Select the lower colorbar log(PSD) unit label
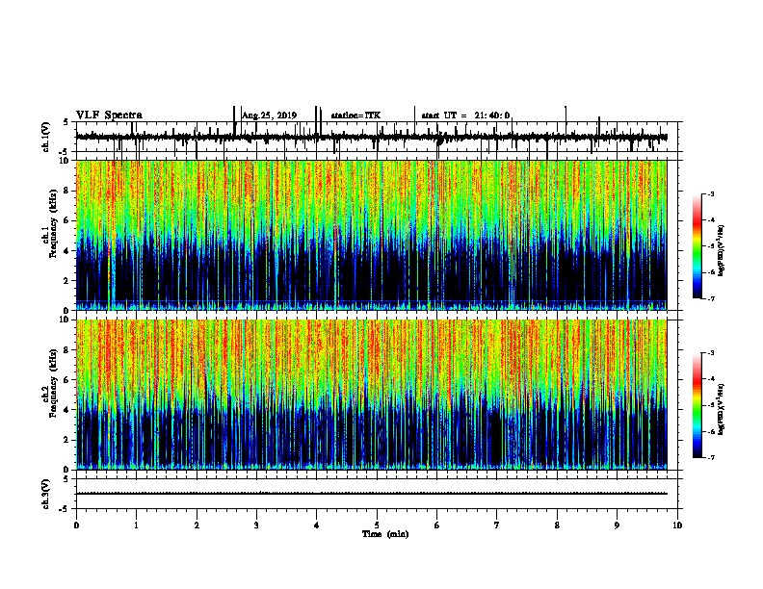Viewport: 763px width, 589px height. (722, 409)
